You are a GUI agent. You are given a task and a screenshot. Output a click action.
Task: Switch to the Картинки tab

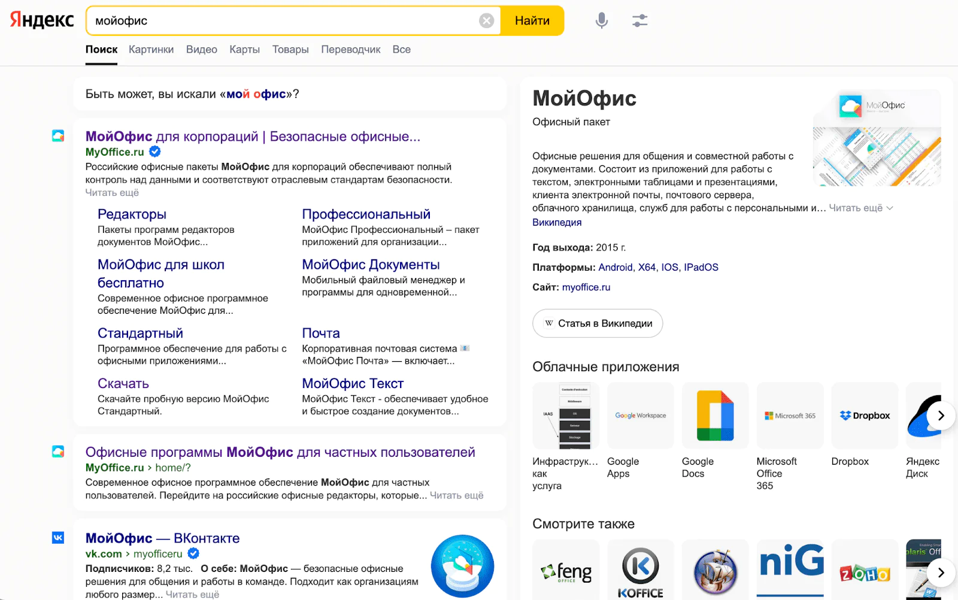pos(151,50)
